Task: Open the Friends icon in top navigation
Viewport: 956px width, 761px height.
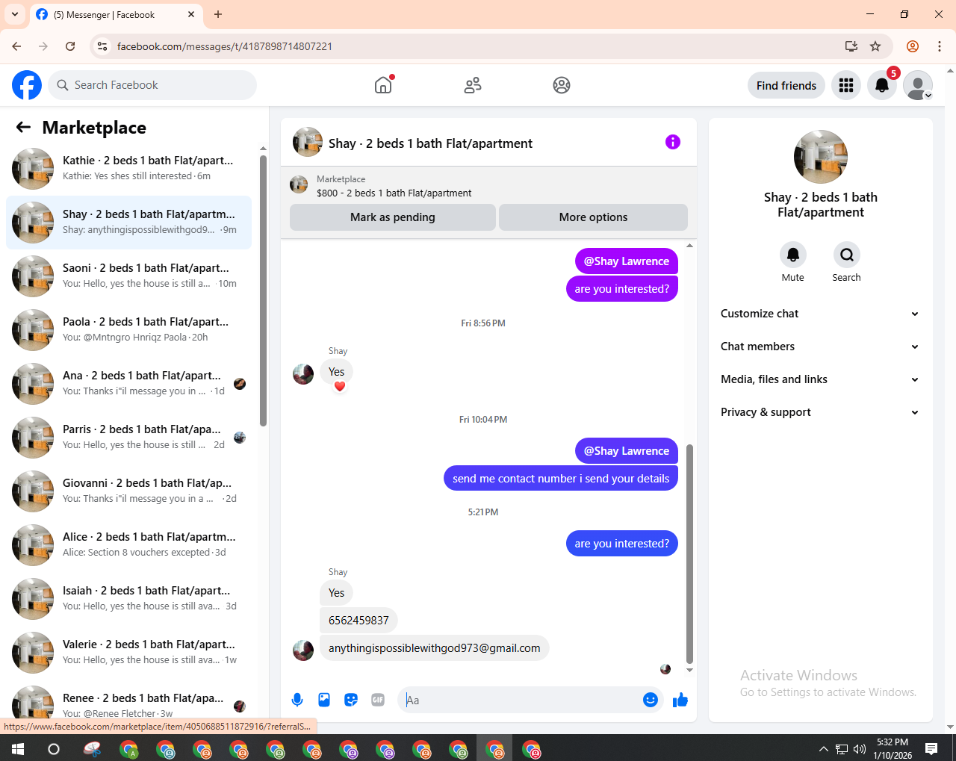Action: point(473,85)
